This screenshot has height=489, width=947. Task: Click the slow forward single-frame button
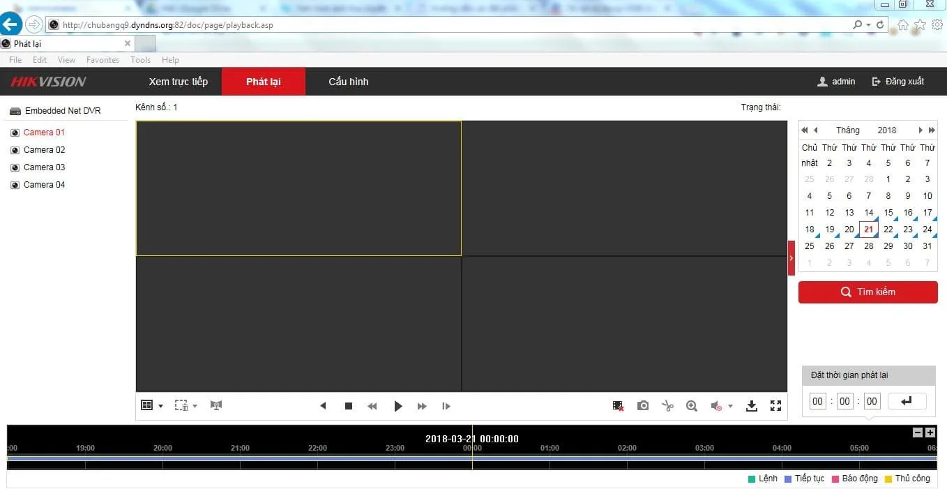point(446,405)
